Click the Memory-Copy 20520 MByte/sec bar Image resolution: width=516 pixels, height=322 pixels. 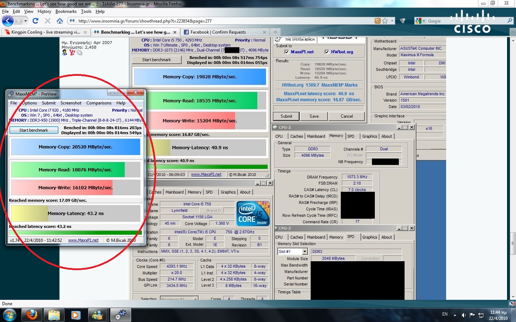pos(76,147)
